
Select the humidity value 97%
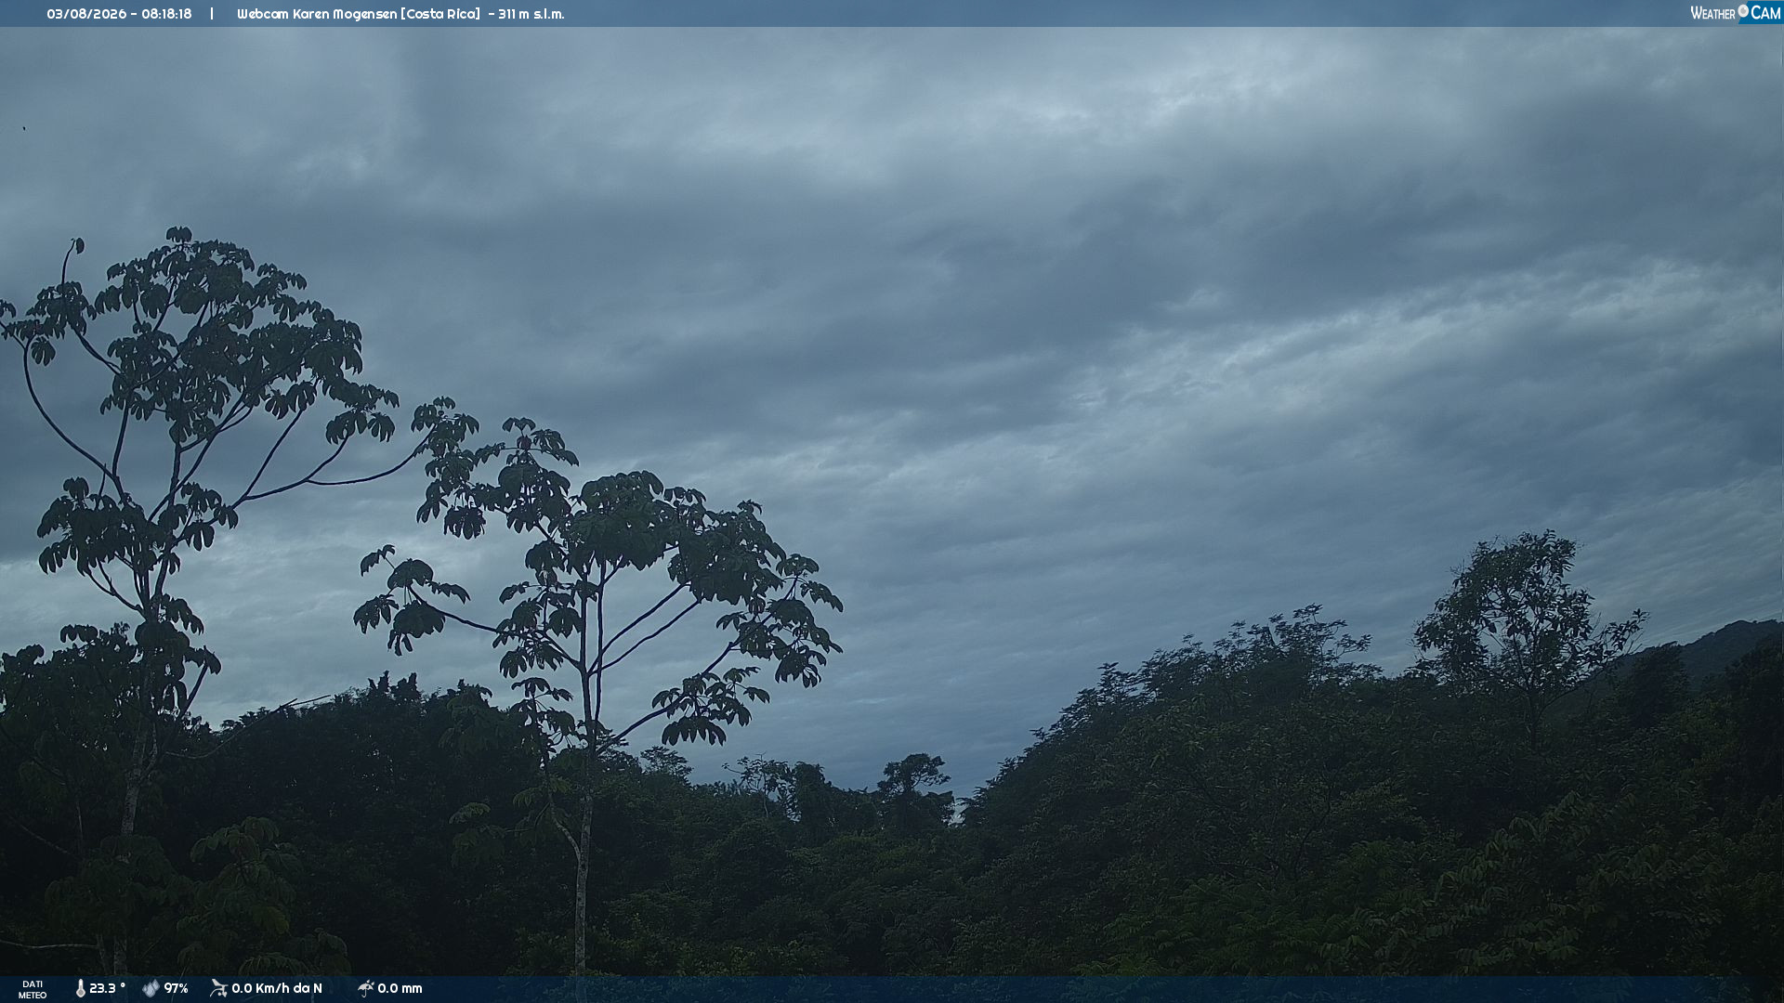tap(177, 989)
